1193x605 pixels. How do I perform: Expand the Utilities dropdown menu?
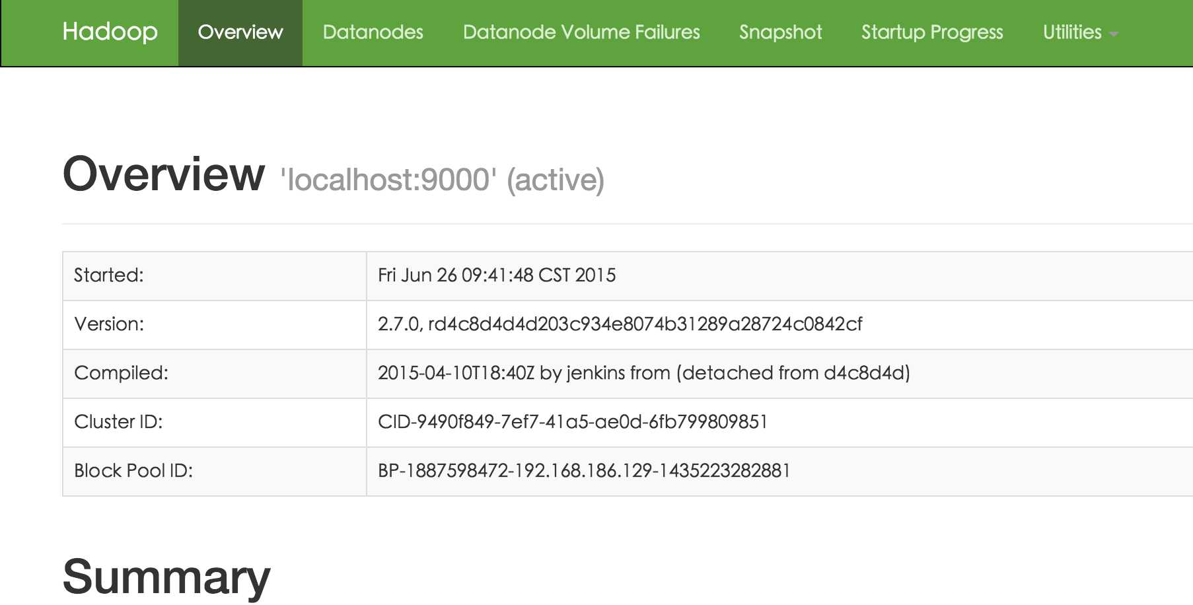(1081, 32)
